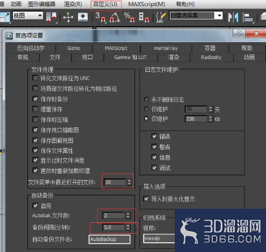Open the 创建选择集 dropdown arrow
Image resolution: width=266 pixels, height=252 pixels.
tap(219, 16)
